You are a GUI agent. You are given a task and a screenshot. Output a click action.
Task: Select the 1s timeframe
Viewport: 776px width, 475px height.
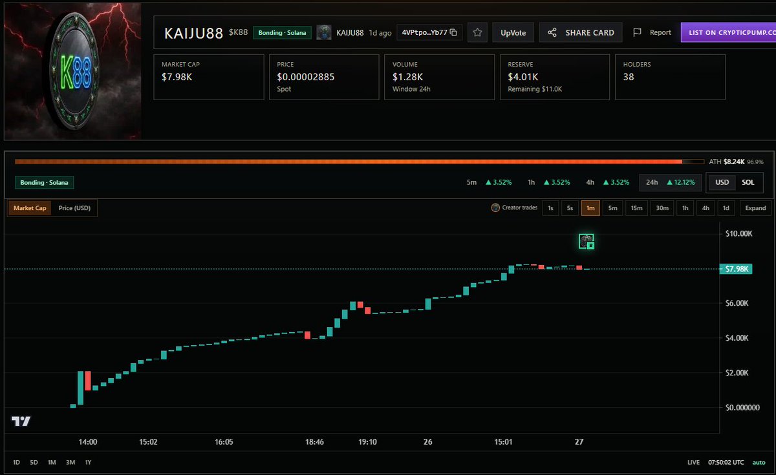point(550,208)
